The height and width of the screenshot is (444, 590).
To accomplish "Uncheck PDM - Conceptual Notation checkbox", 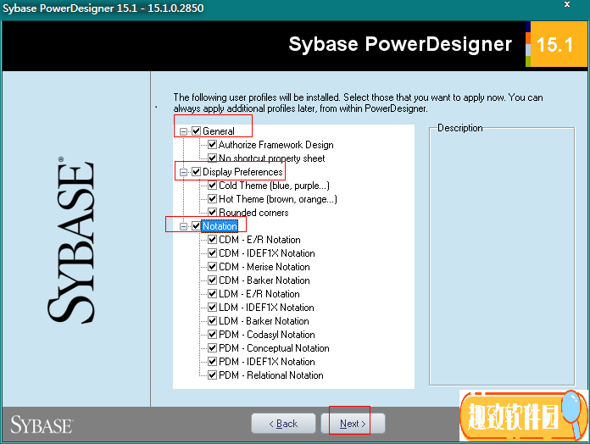I will pyautogui.click(x=212, y=347).
